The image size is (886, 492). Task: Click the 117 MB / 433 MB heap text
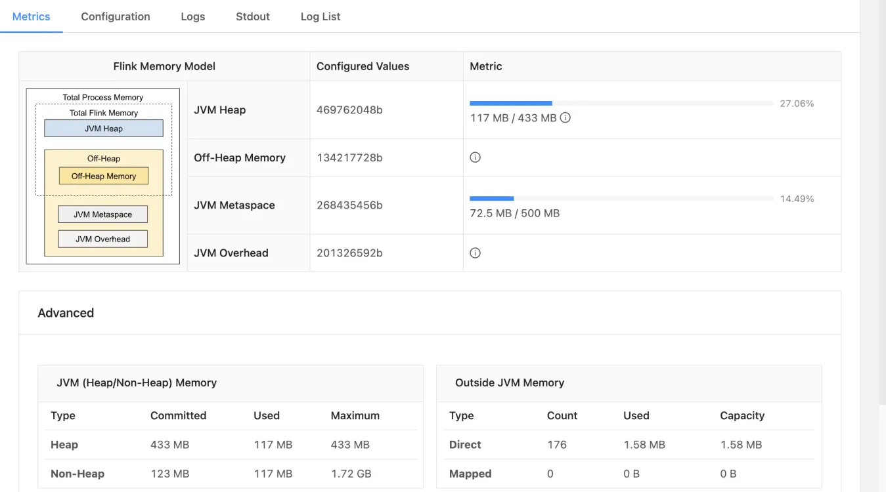coord(514,118)
